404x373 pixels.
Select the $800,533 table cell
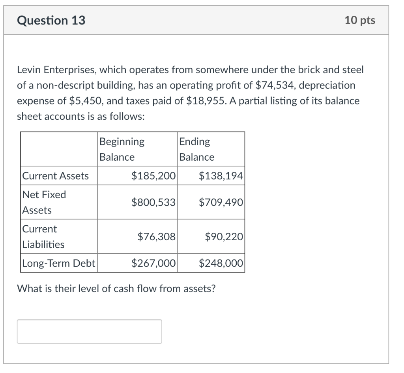pos(154,202)
